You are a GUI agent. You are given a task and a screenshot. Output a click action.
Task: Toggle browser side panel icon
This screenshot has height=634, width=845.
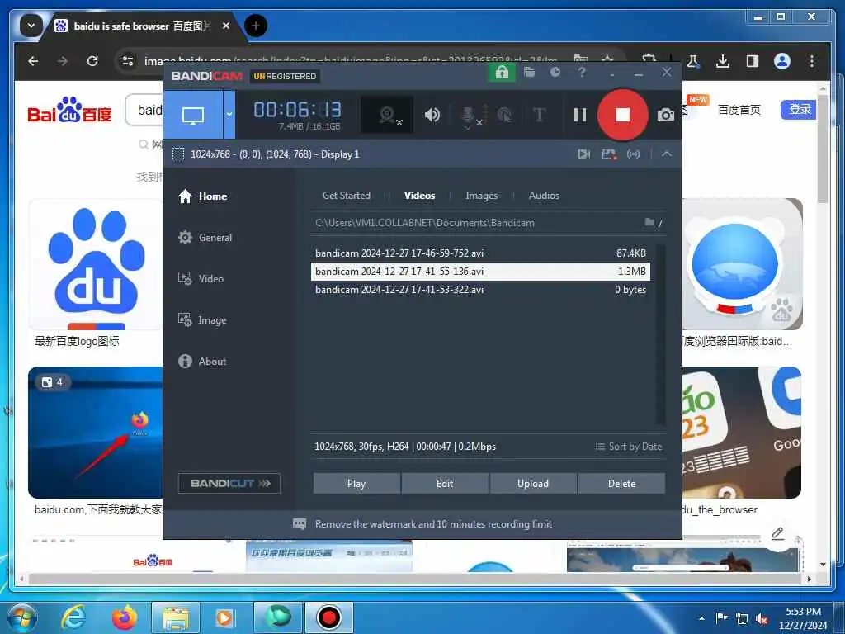753,61
